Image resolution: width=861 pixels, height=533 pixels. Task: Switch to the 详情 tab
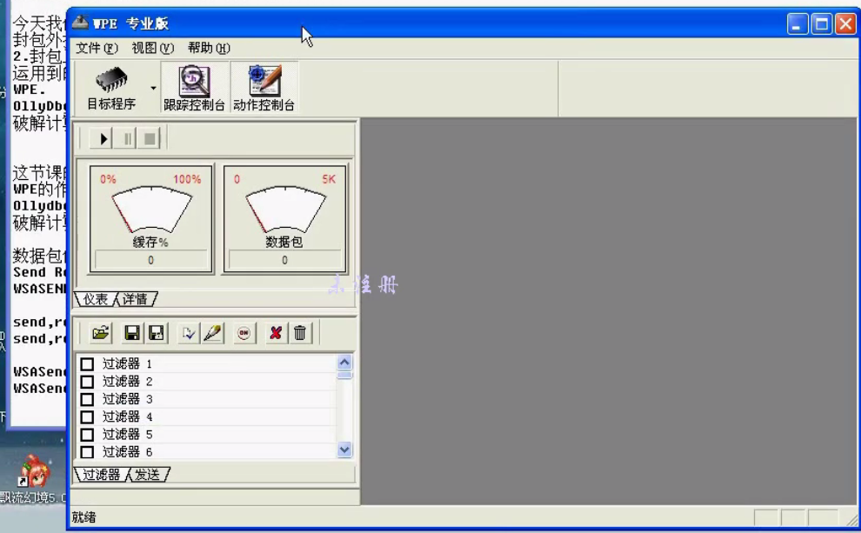pos(135,299)
